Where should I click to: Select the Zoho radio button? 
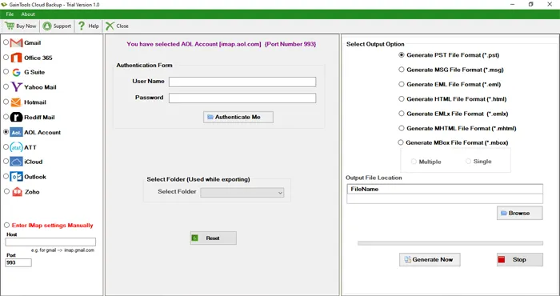tap(6, 191)
